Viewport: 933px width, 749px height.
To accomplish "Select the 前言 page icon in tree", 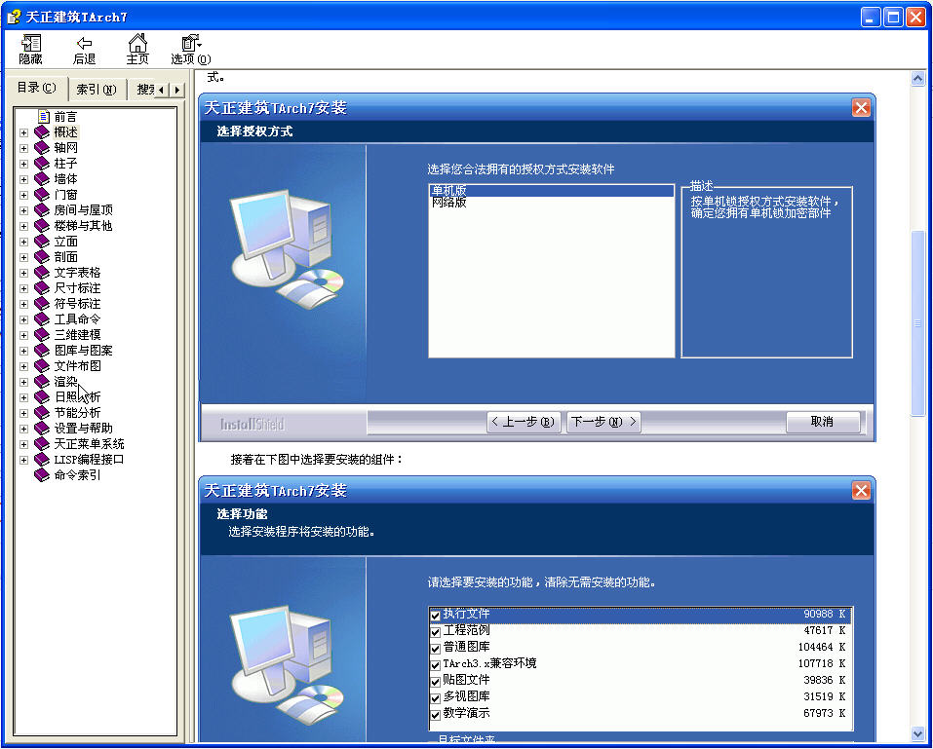I will pos(44,116).
